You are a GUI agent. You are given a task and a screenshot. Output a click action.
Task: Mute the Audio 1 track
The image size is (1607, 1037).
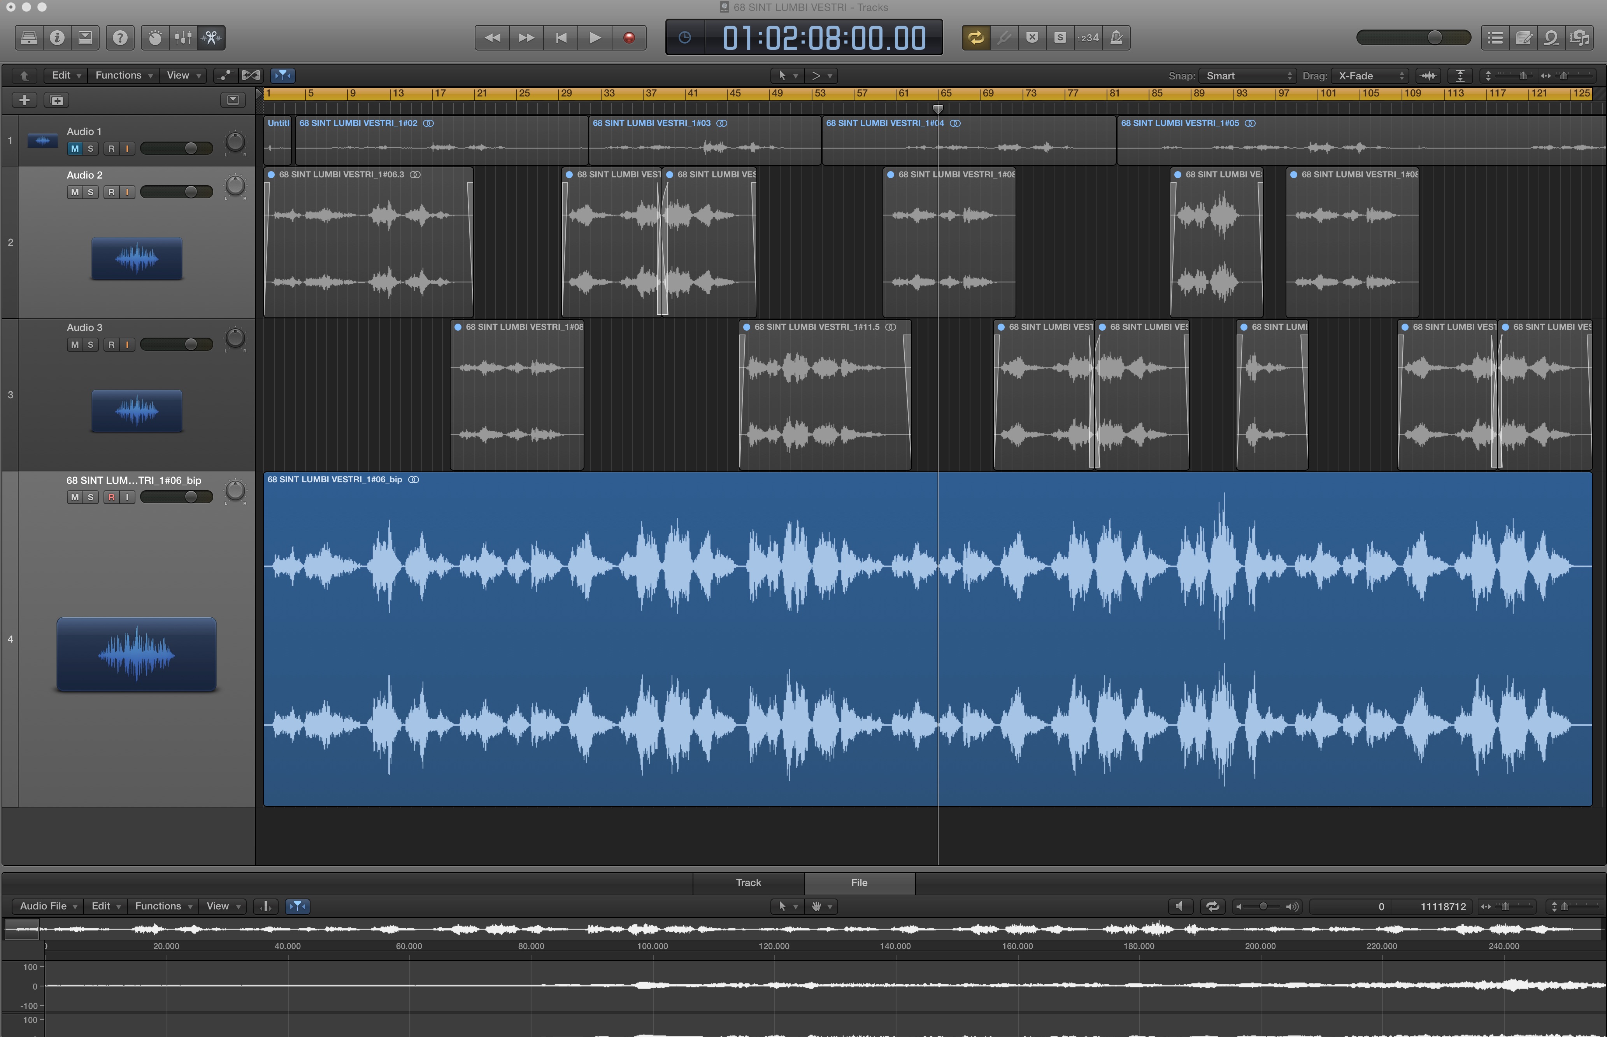(75, 149)
